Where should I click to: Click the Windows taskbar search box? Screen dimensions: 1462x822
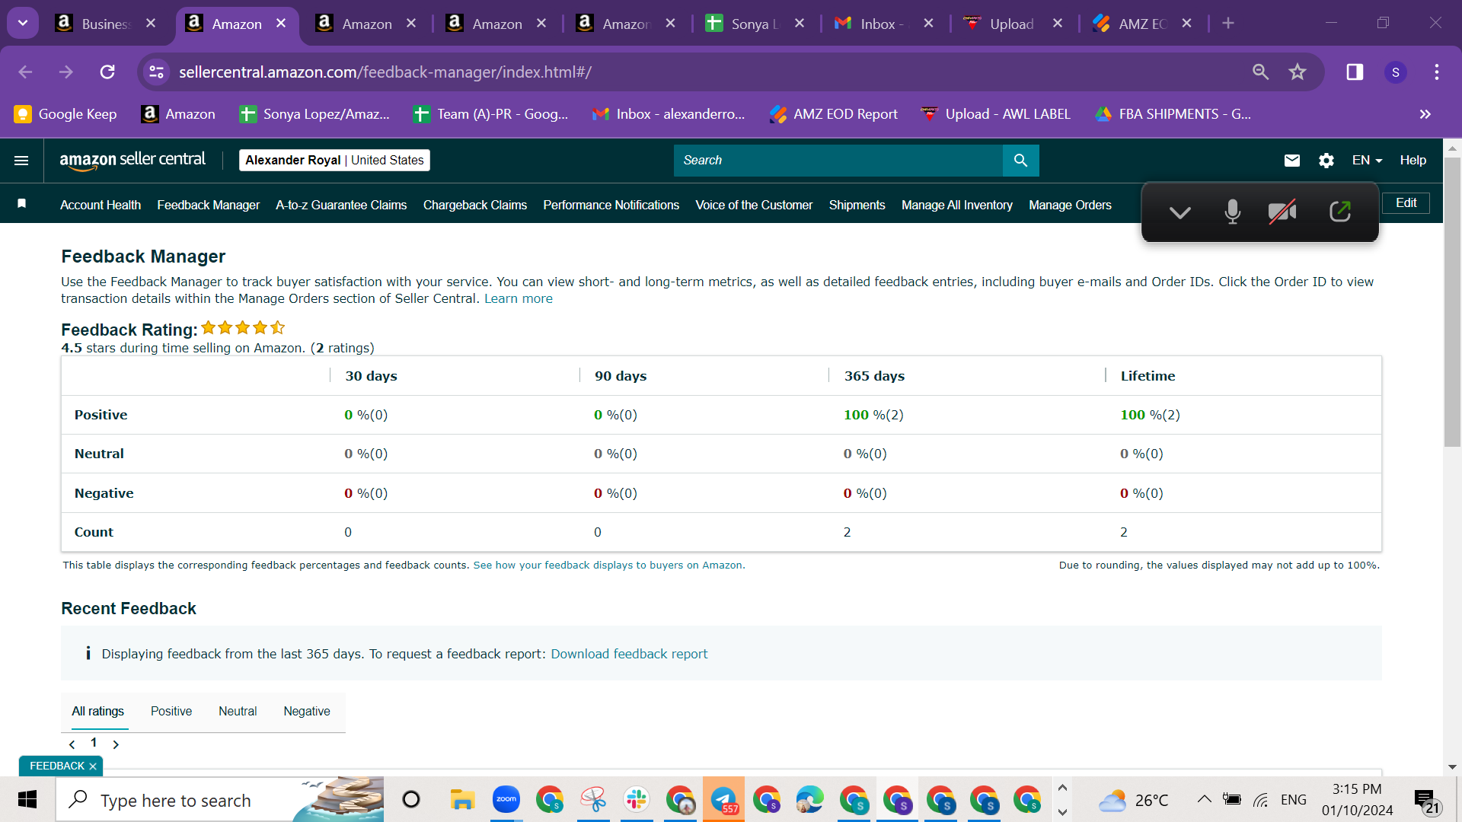[220, 800]
